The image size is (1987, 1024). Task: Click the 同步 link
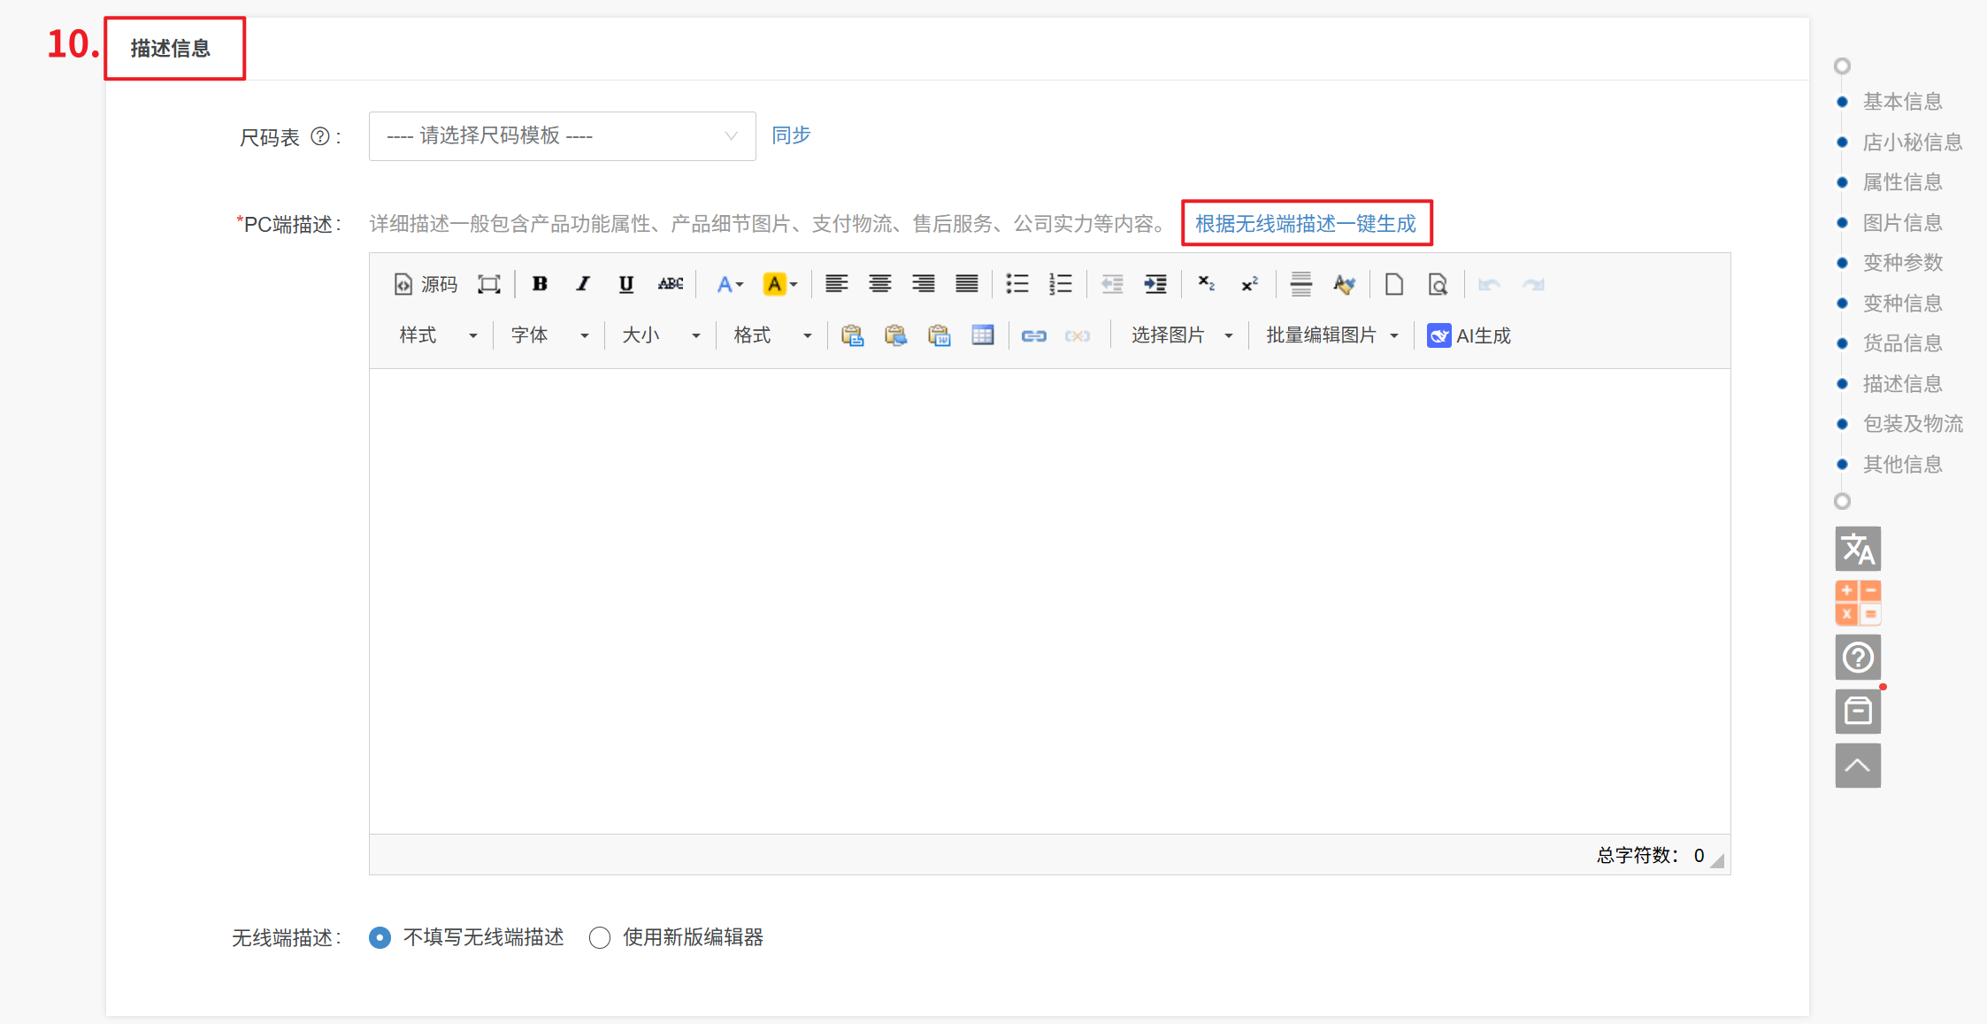click(791, 135)
